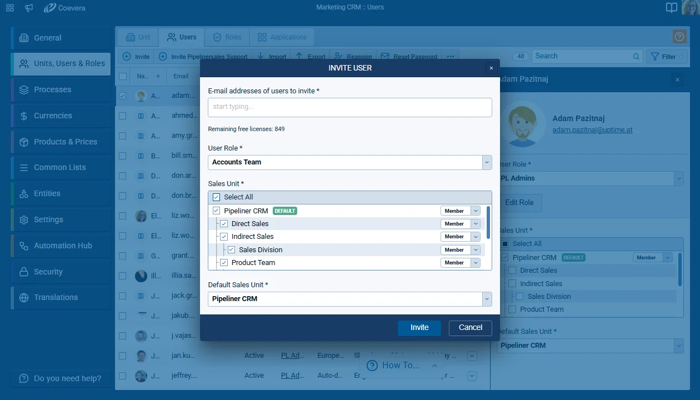Click the Coevera logo
The width and height of the screenshot is (700, 400).
(64, 8)
